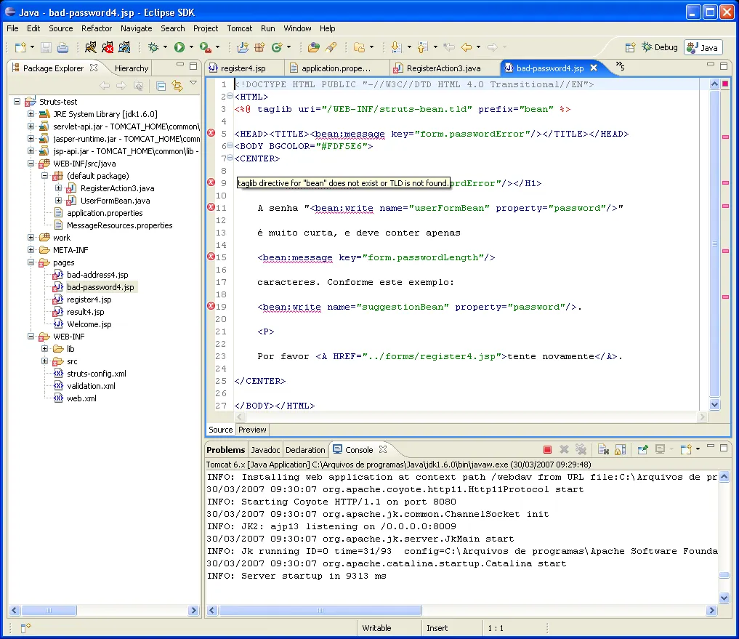
Task: Terminate the console process with red square
Action: [547, 450]
